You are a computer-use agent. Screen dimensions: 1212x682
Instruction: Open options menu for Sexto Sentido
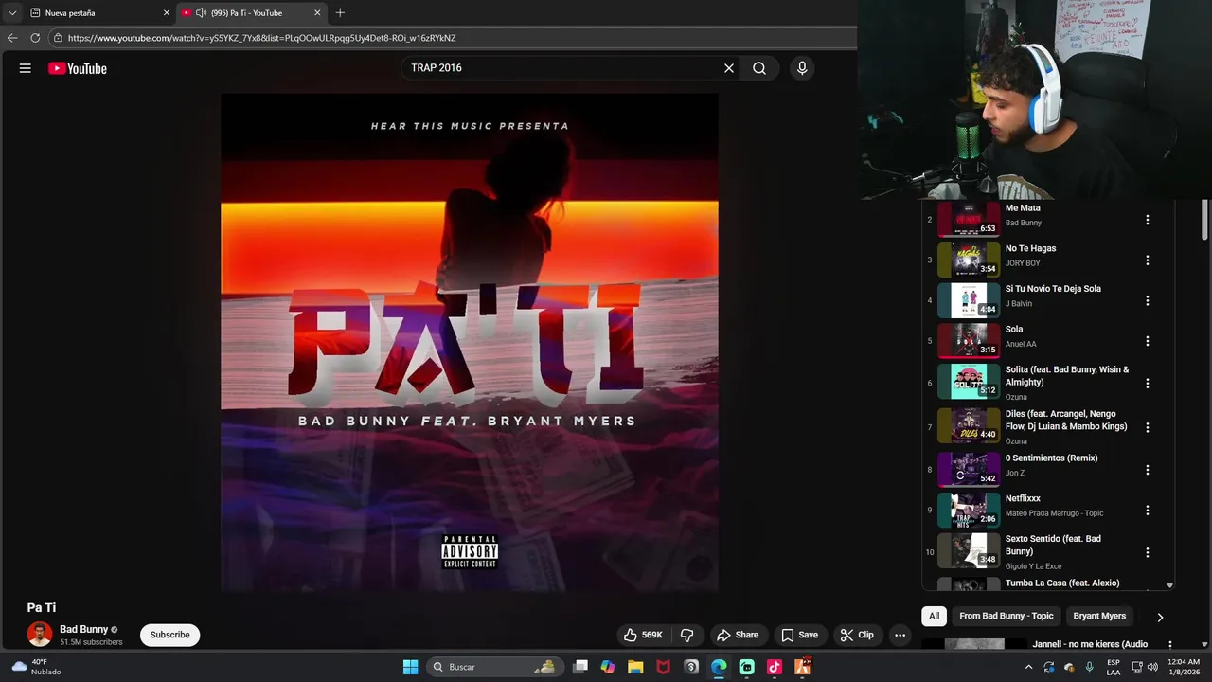click(x=1147, y=552)
